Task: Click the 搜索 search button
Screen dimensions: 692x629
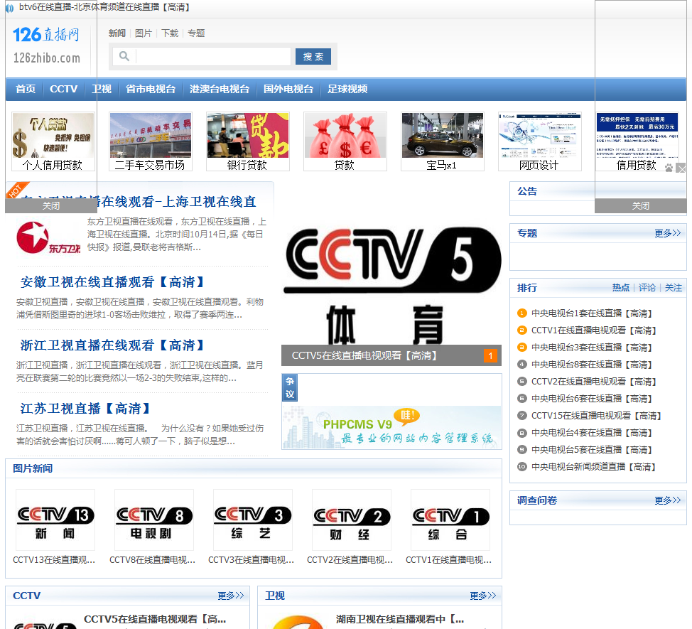Action: click(x=313, y=56)
